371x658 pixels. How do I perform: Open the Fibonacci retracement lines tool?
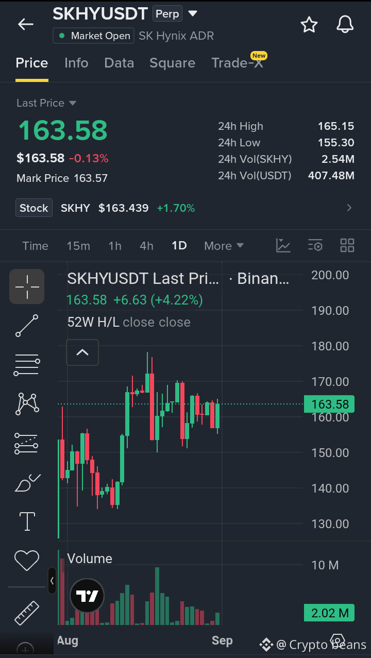(x=27, y=365)
